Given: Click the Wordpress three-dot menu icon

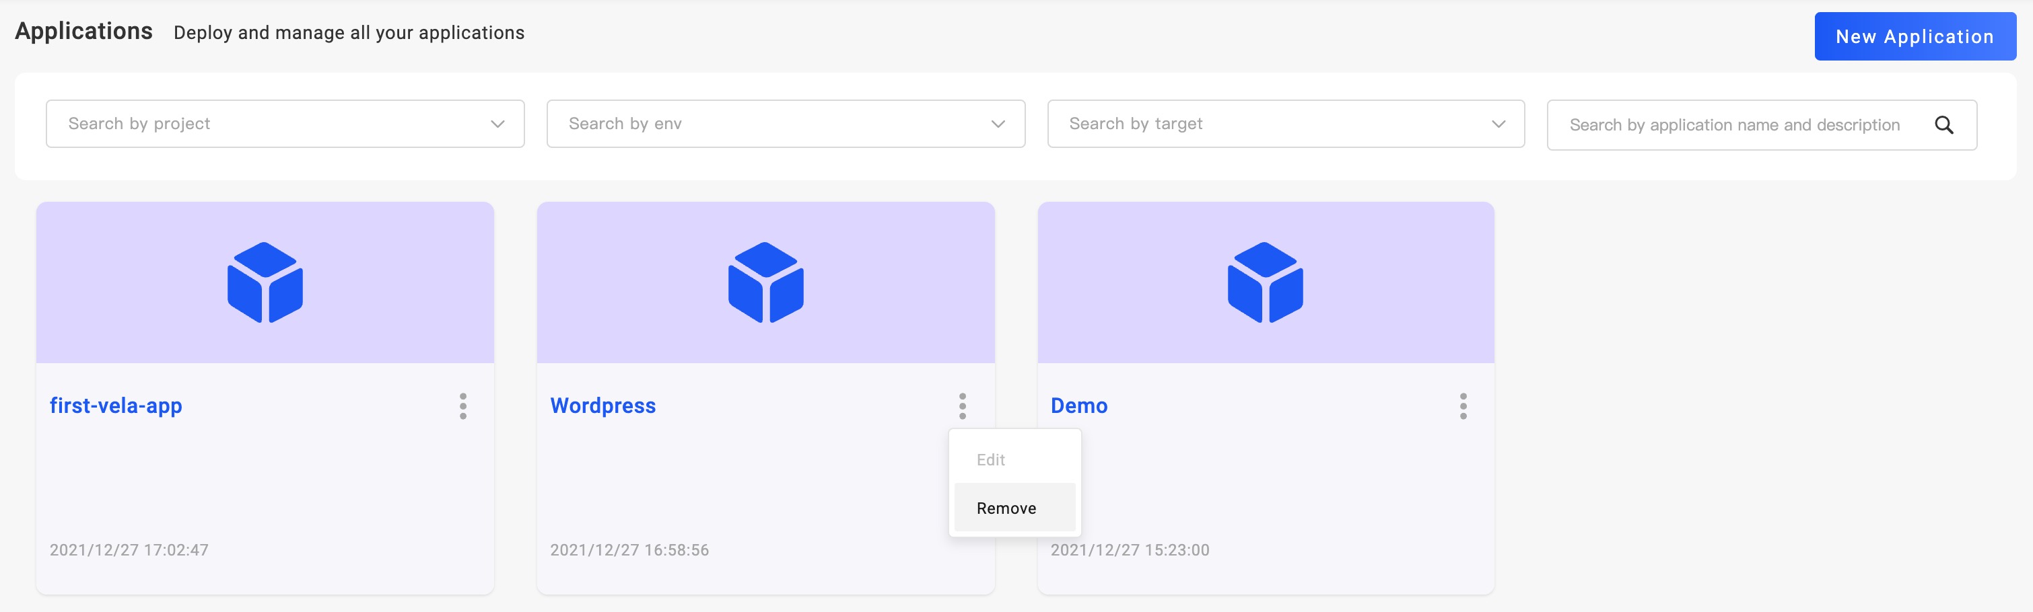Looking at the screenshot, I should (962, 406).
